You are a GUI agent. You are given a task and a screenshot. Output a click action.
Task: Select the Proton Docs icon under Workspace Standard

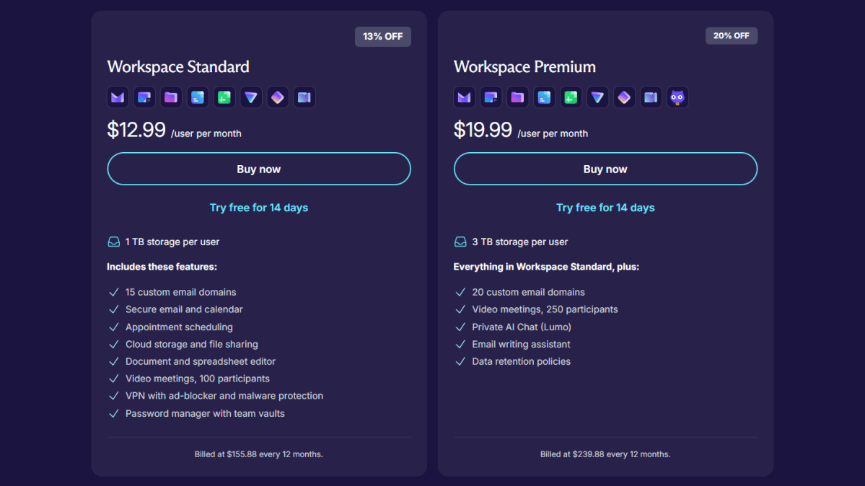click(x=198, y=97)
